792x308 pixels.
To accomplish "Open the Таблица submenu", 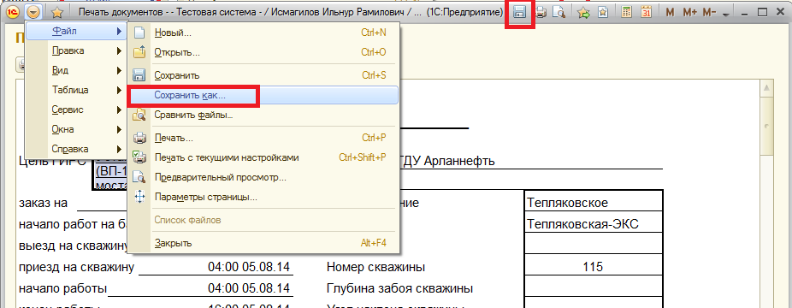I will (x=75, y=91).
